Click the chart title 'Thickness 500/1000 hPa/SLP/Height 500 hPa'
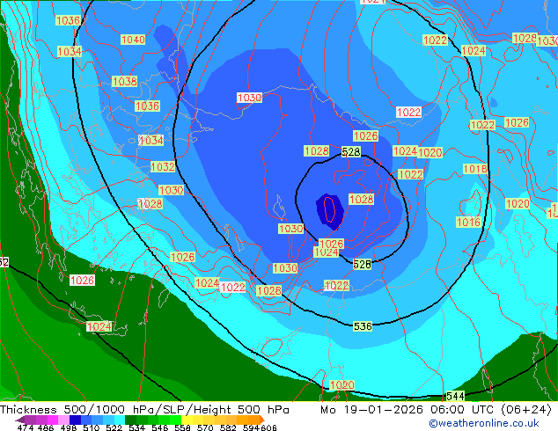The image size is (558, 431). coord(144,410)
